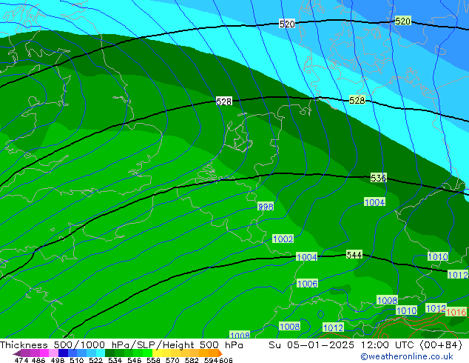Click the green-tinted 520 contour label

click(402, 21)
